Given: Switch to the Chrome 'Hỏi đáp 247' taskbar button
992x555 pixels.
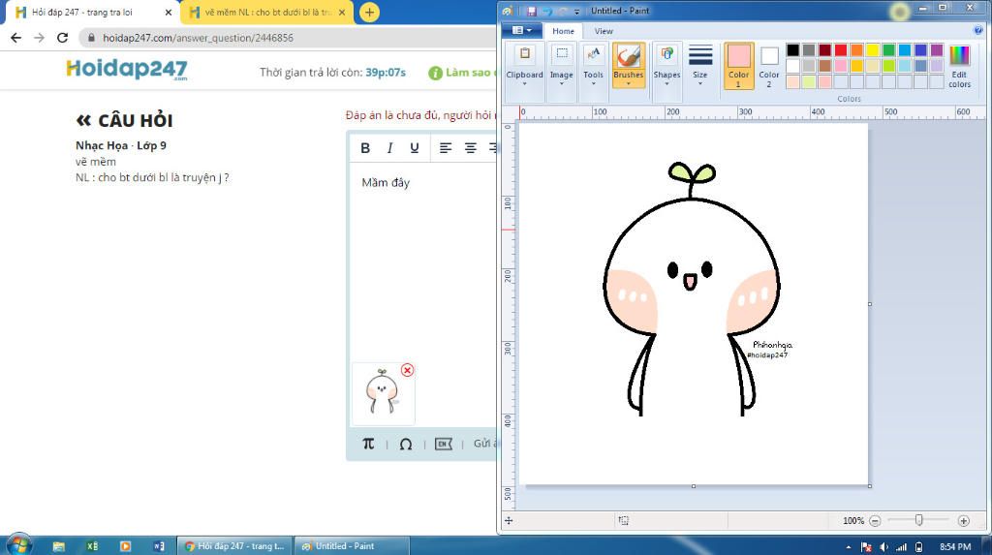Looking at the screenshot, I should (234, 546).
